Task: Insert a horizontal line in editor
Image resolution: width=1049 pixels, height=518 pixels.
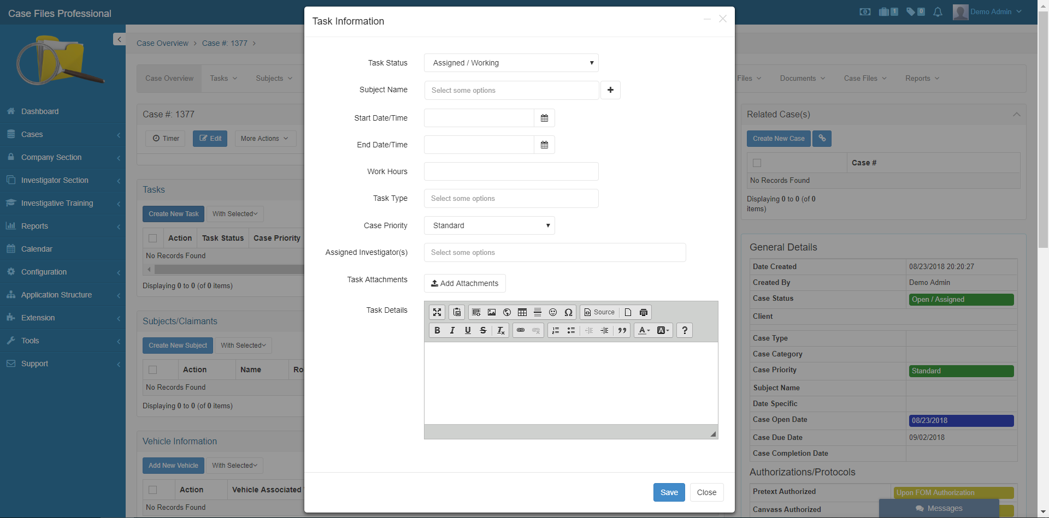Action: (538, 312)
